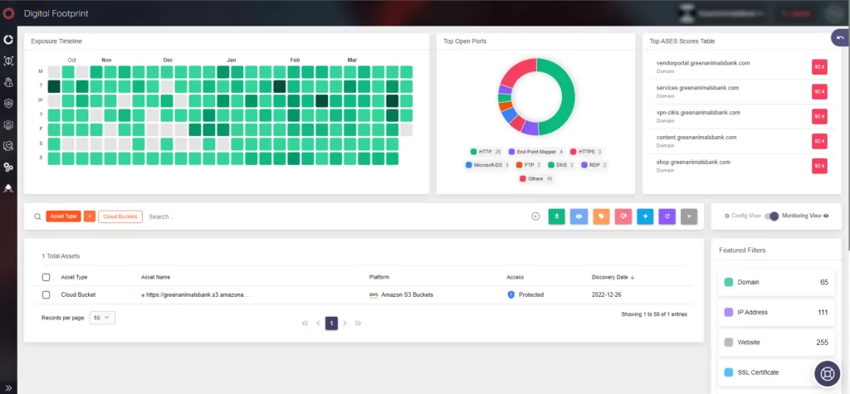Click the Config View gear icon

click(727, 216)
